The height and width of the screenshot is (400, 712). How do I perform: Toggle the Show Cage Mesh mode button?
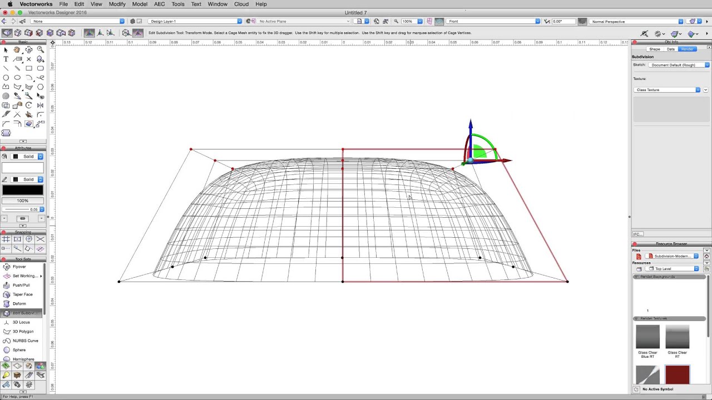point(126,33)
